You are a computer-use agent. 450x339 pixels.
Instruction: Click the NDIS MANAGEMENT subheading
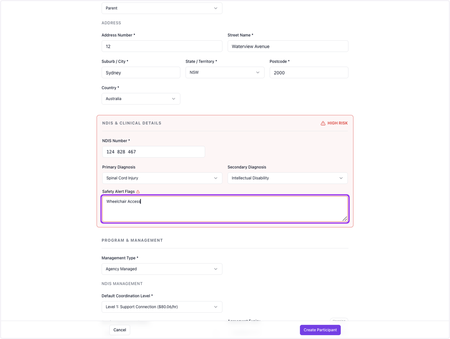point(122,284)
